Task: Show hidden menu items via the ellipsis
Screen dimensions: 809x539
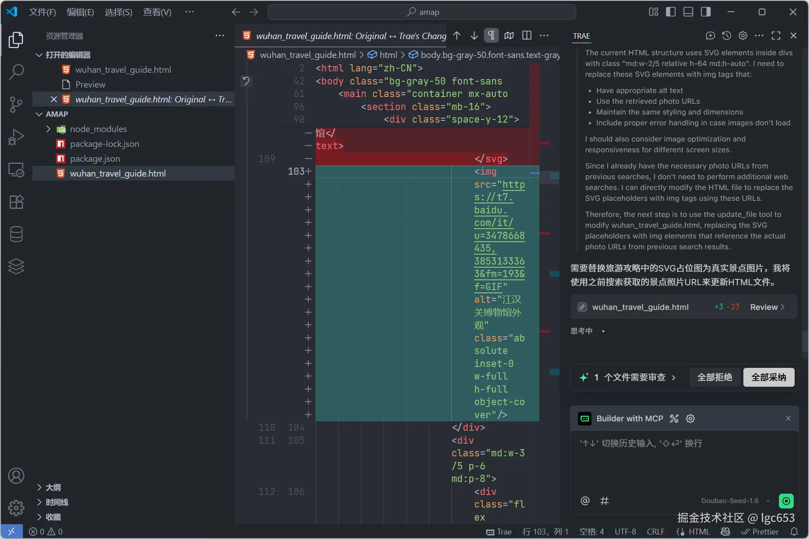Action: click(190, 12)
